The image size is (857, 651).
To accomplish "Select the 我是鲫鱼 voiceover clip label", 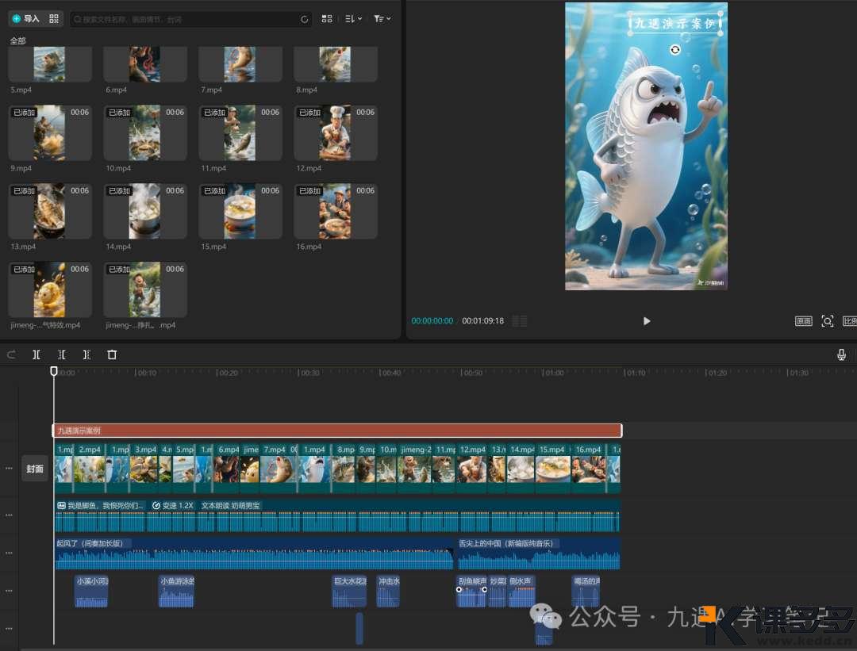I will 100,506.
